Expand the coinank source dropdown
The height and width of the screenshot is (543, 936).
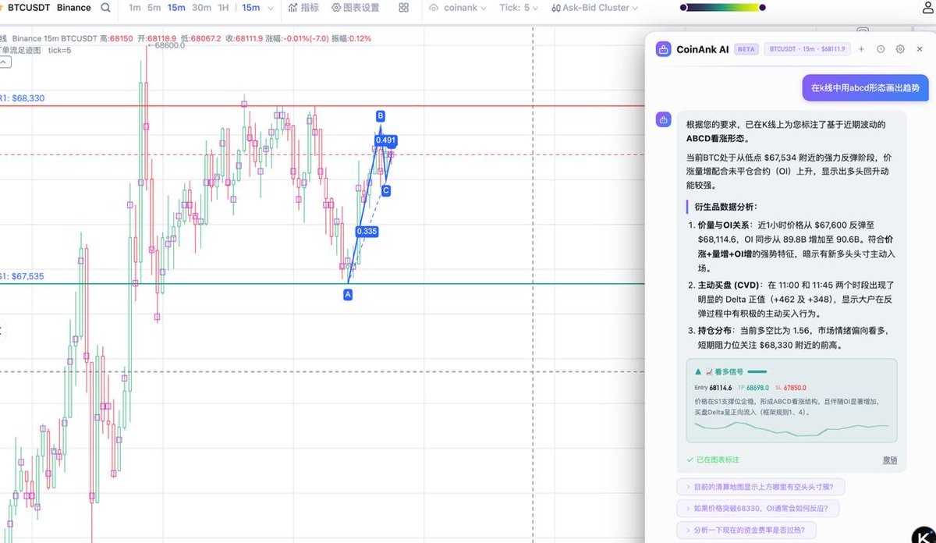pos(458,8)
